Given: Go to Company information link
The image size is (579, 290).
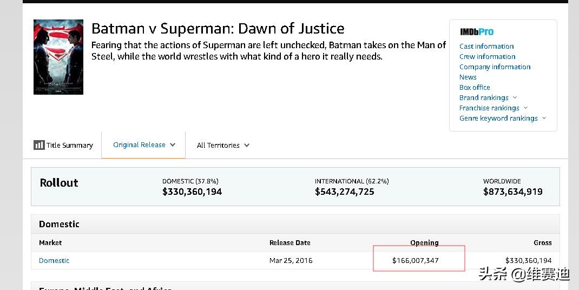Looking at the screenshot, I should (x=495, y=67).
